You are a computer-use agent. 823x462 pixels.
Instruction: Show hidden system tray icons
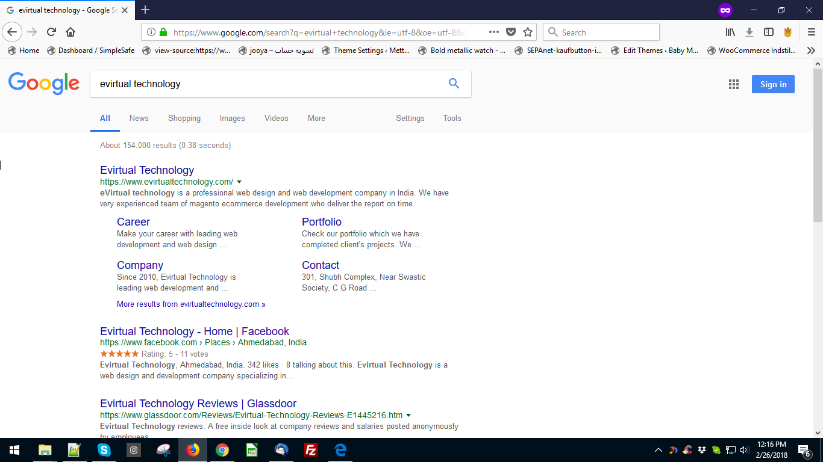(x=658, y=450)
